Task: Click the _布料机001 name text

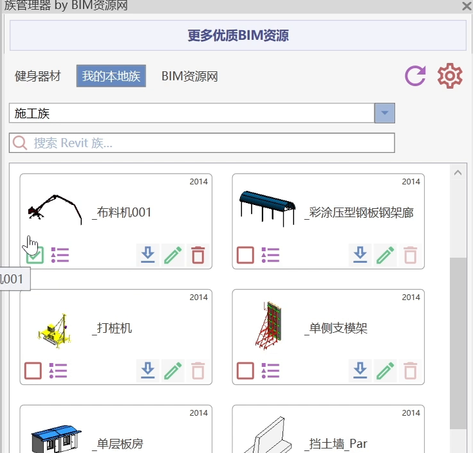Action: click(x=122, y=213)
